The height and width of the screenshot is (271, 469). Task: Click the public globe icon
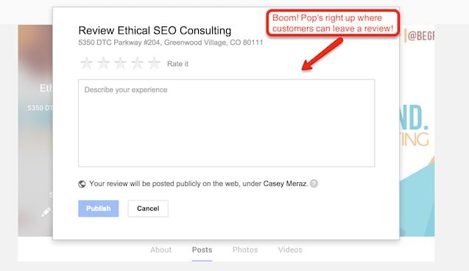82,184
